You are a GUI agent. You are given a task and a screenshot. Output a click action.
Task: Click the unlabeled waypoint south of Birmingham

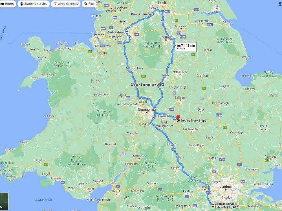(153, 119)
